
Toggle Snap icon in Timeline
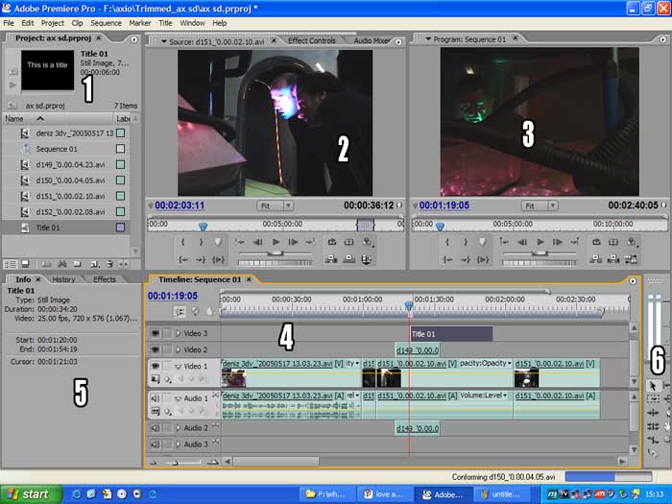click(x=180, y=312)
